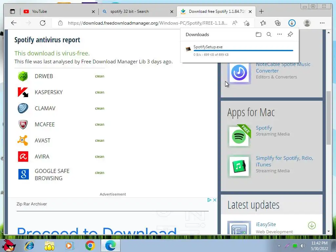
Task: Click the Google Safe Browsing logo
Action: [23, 174]
